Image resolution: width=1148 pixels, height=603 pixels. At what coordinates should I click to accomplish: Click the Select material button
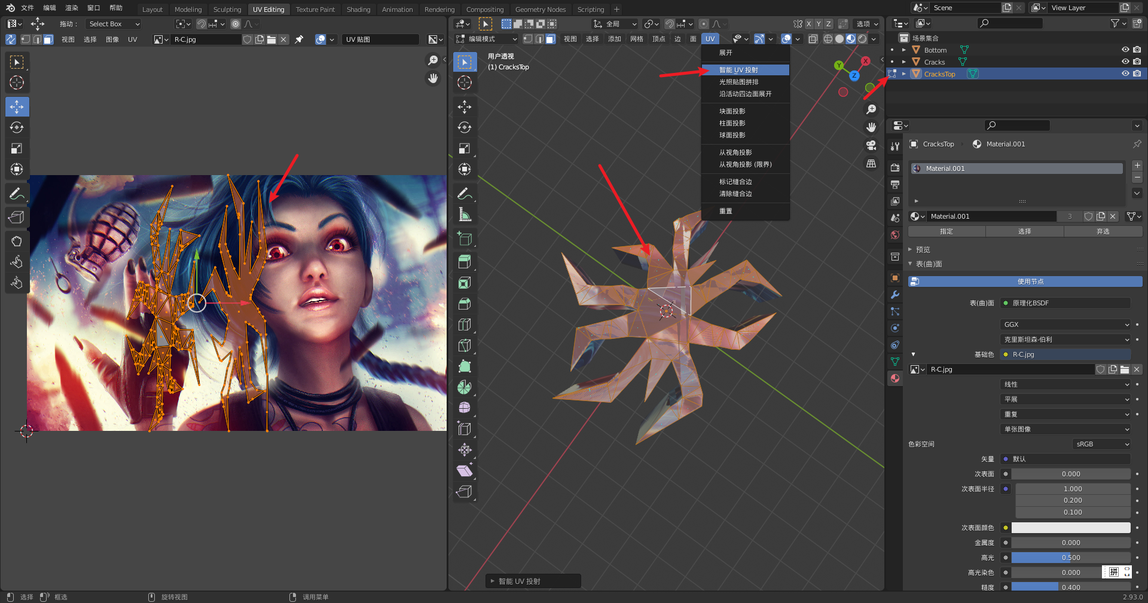point(1025,231)
